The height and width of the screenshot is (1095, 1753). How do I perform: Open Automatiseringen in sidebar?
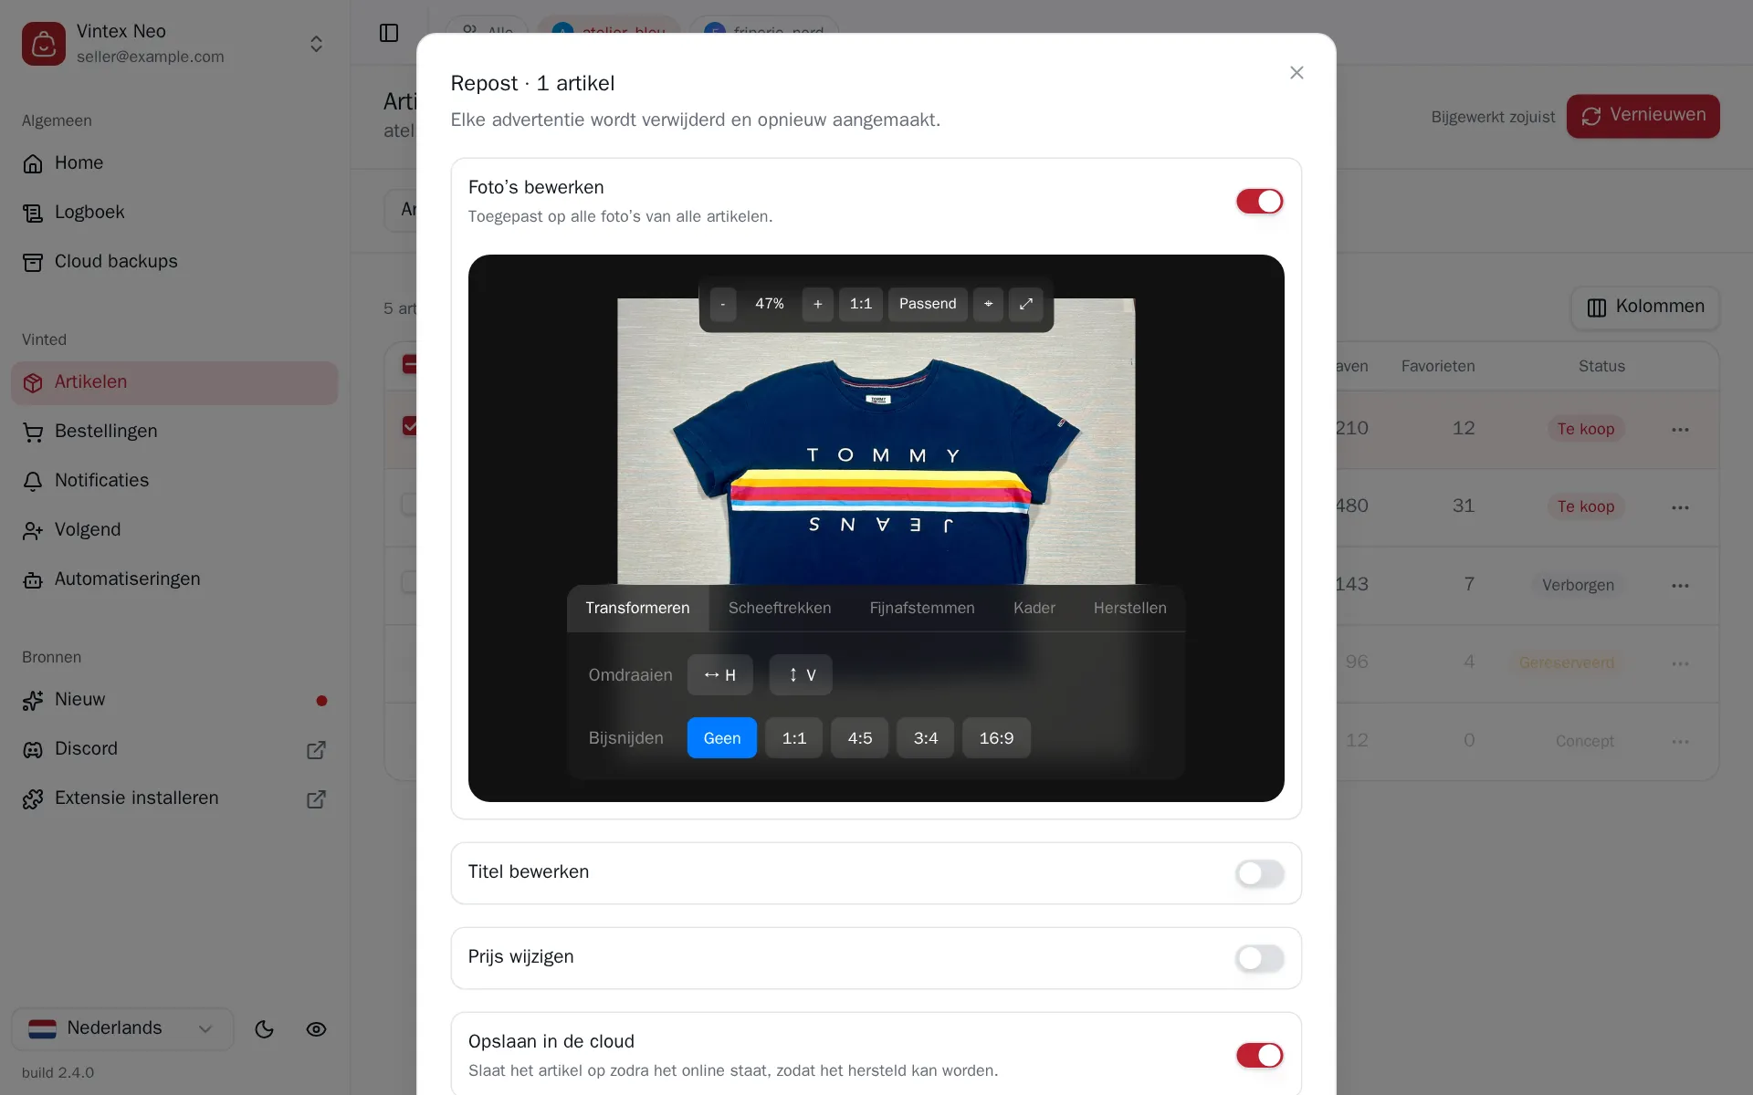click(x=174, y=579)
